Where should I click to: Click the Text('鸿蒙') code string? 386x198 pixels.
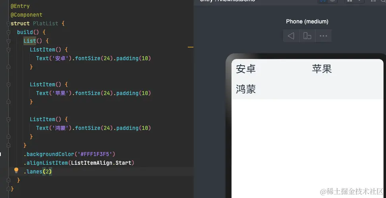[x=54, y=128]
